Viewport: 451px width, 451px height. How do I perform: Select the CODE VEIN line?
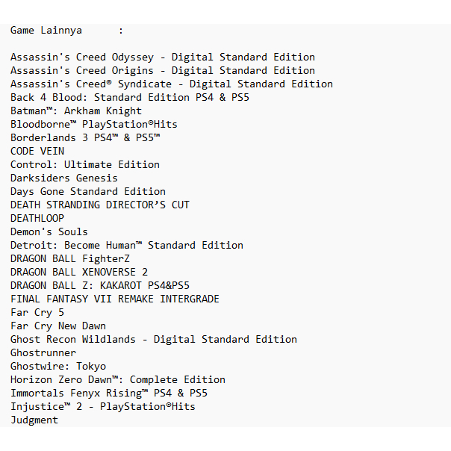click(37, 152)
